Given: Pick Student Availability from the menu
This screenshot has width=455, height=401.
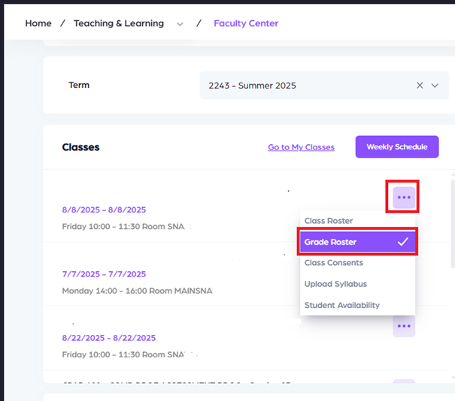Looking at the screenshot, I should [341, 305].
